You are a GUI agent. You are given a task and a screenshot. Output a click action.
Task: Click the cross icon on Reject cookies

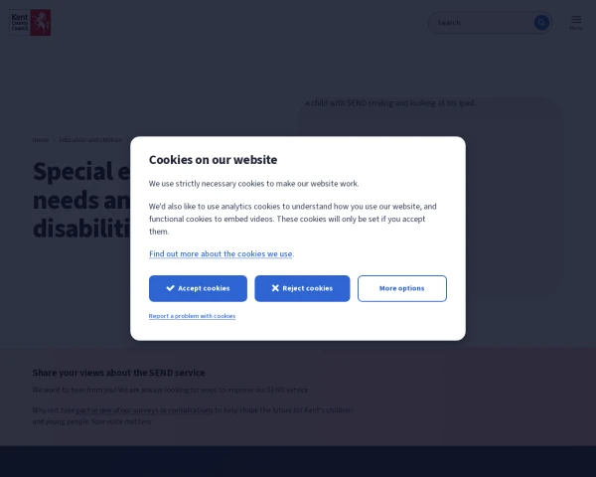(275, 288)
